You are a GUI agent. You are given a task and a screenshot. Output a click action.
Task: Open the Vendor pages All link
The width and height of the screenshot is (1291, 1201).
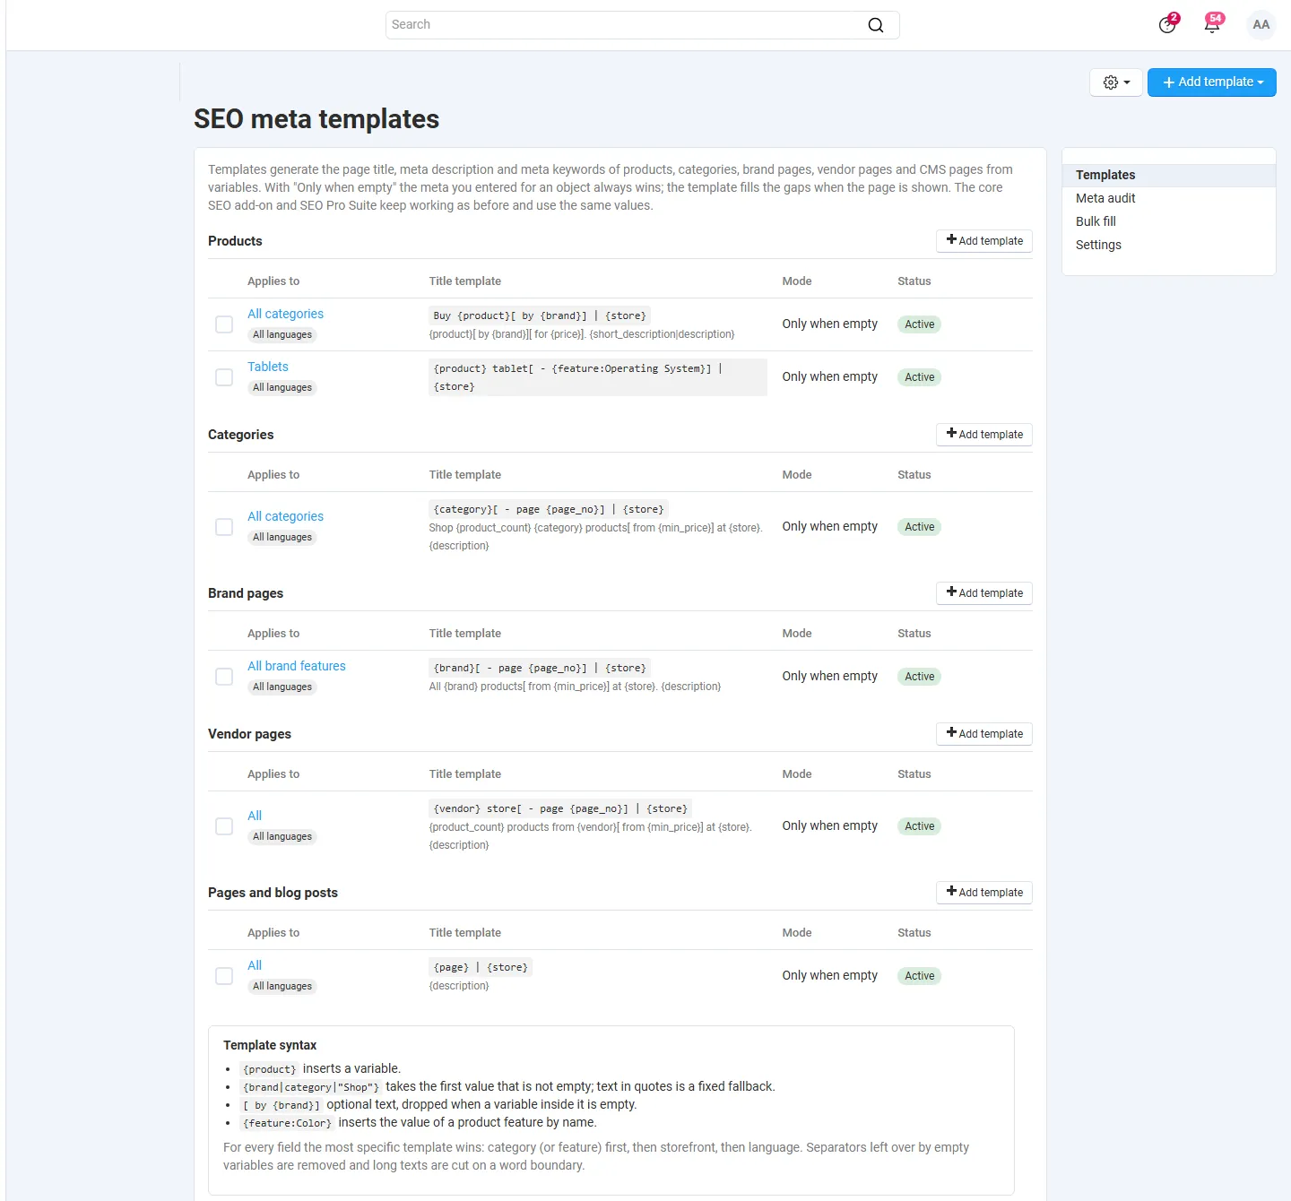tap(255, 816)
